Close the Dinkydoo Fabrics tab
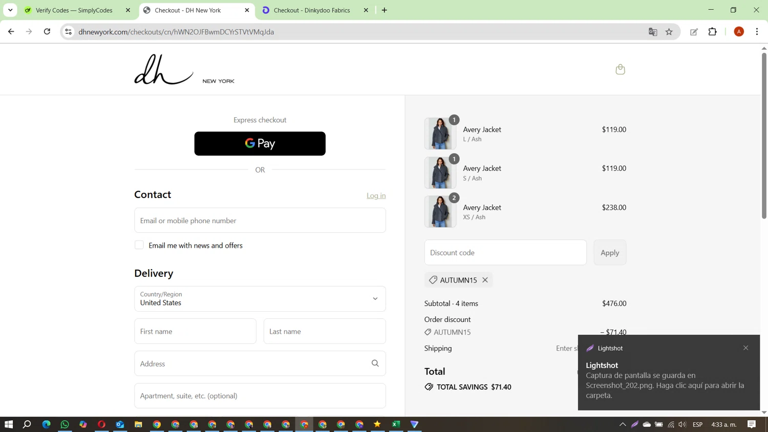 pos(366,10)
